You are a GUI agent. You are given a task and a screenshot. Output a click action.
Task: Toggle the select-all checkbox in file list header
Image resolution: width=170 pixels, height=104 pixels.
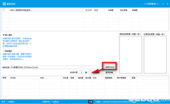4,10
